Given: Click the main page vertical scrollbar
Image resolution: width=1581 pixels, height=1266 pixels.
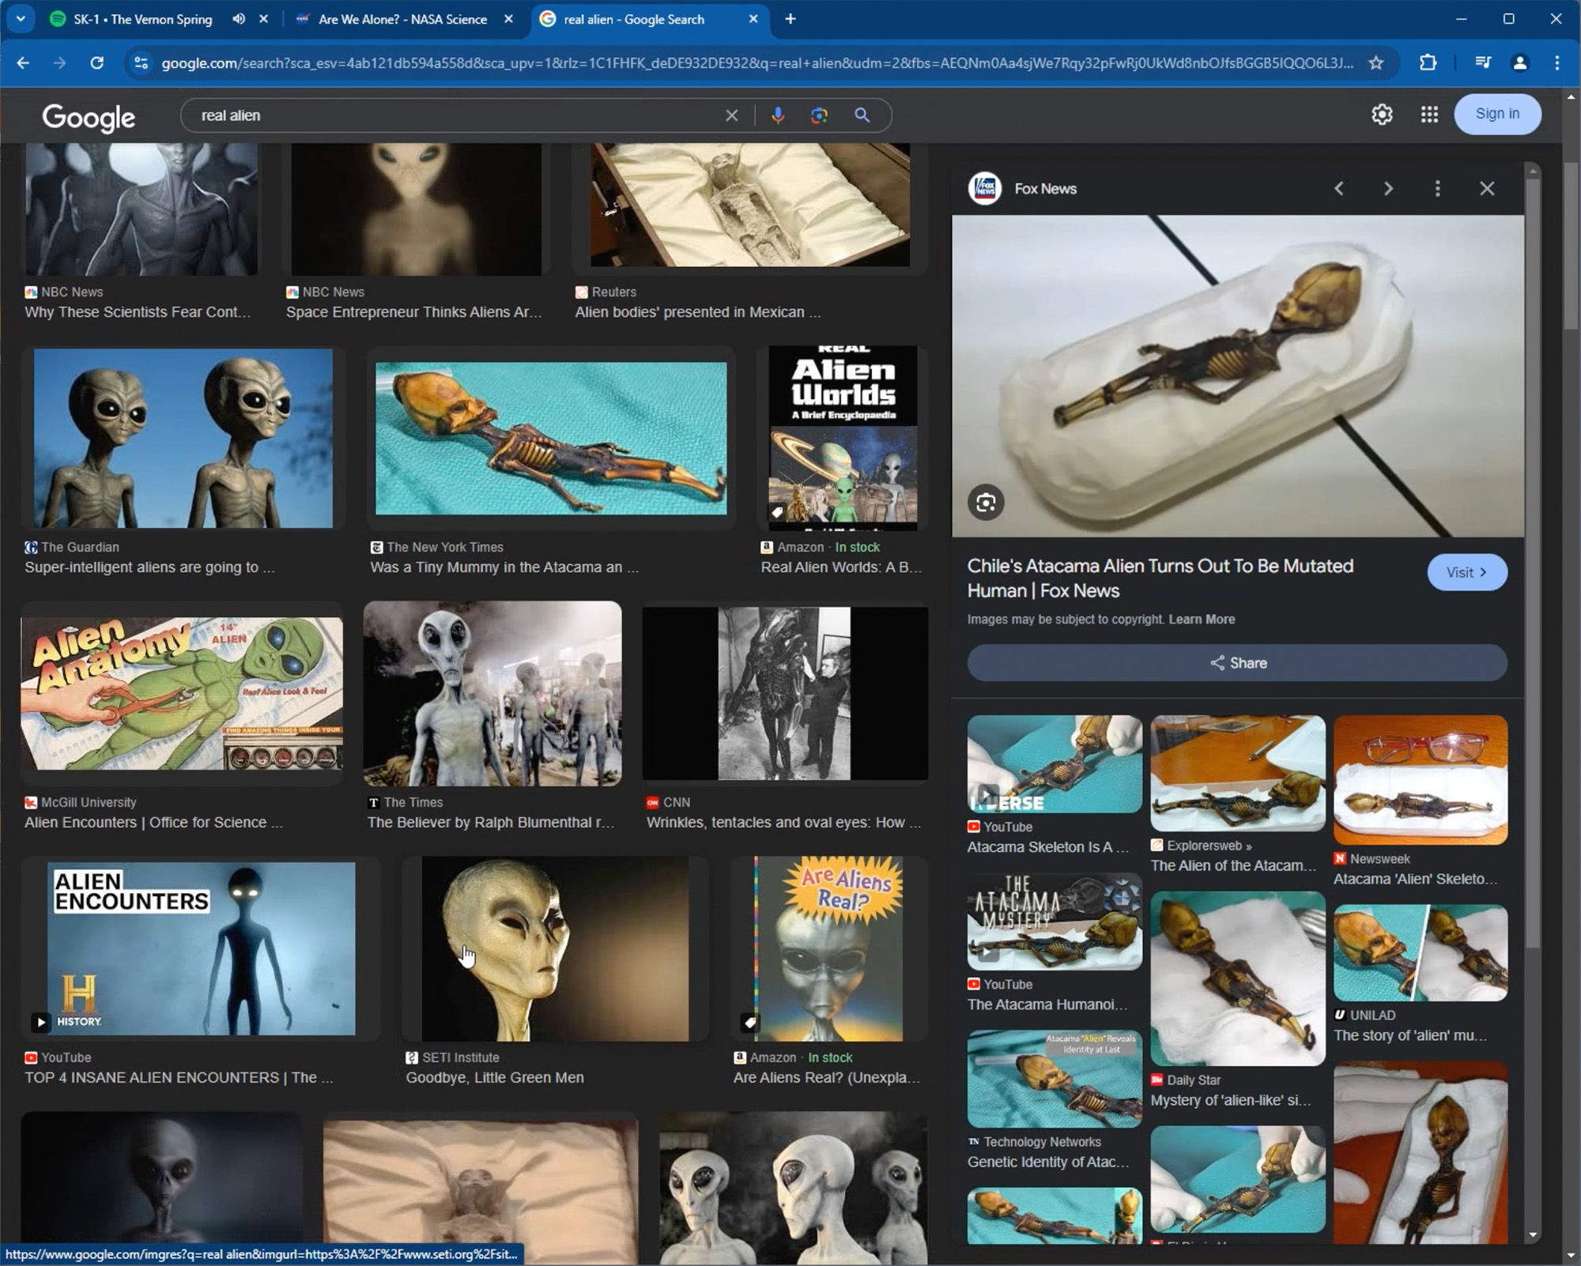Looking at the screenshot, I should click(x=1570, y=247).
